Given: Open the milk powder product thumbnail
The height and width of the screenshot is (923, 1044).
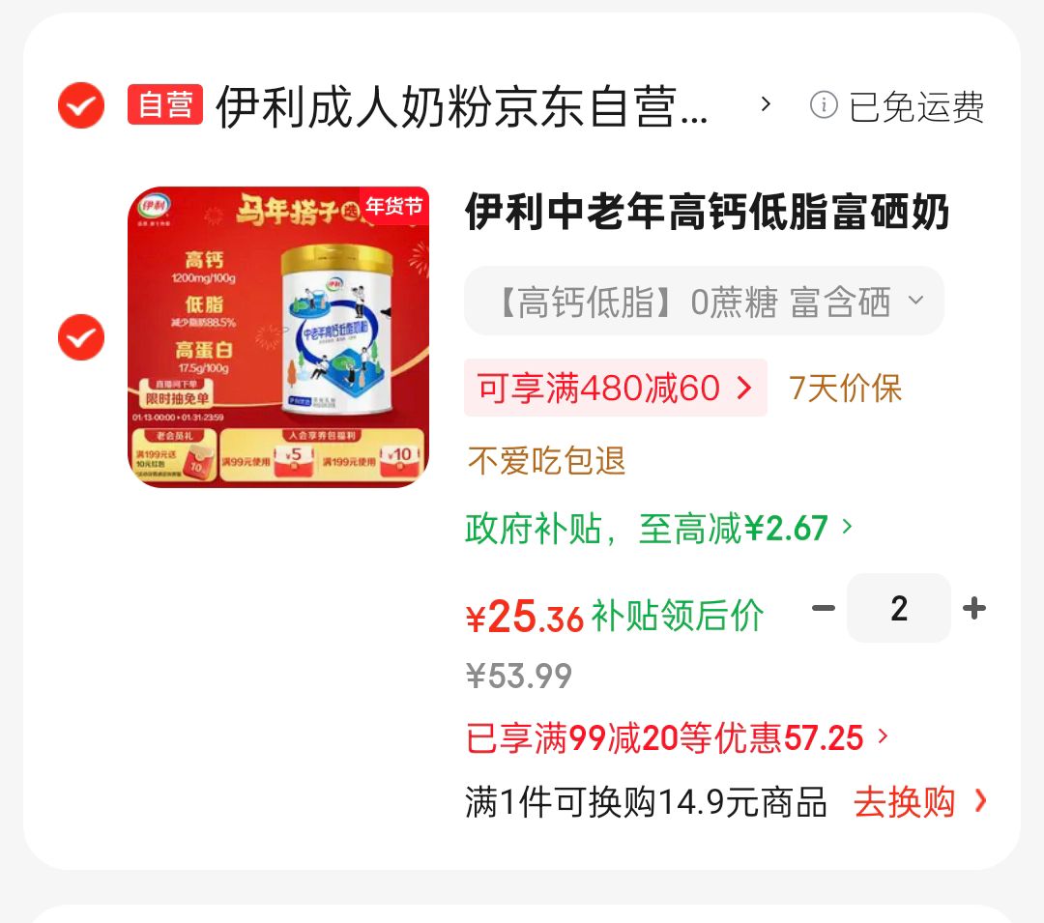Looking at the screenshot, I should (278, 336).
